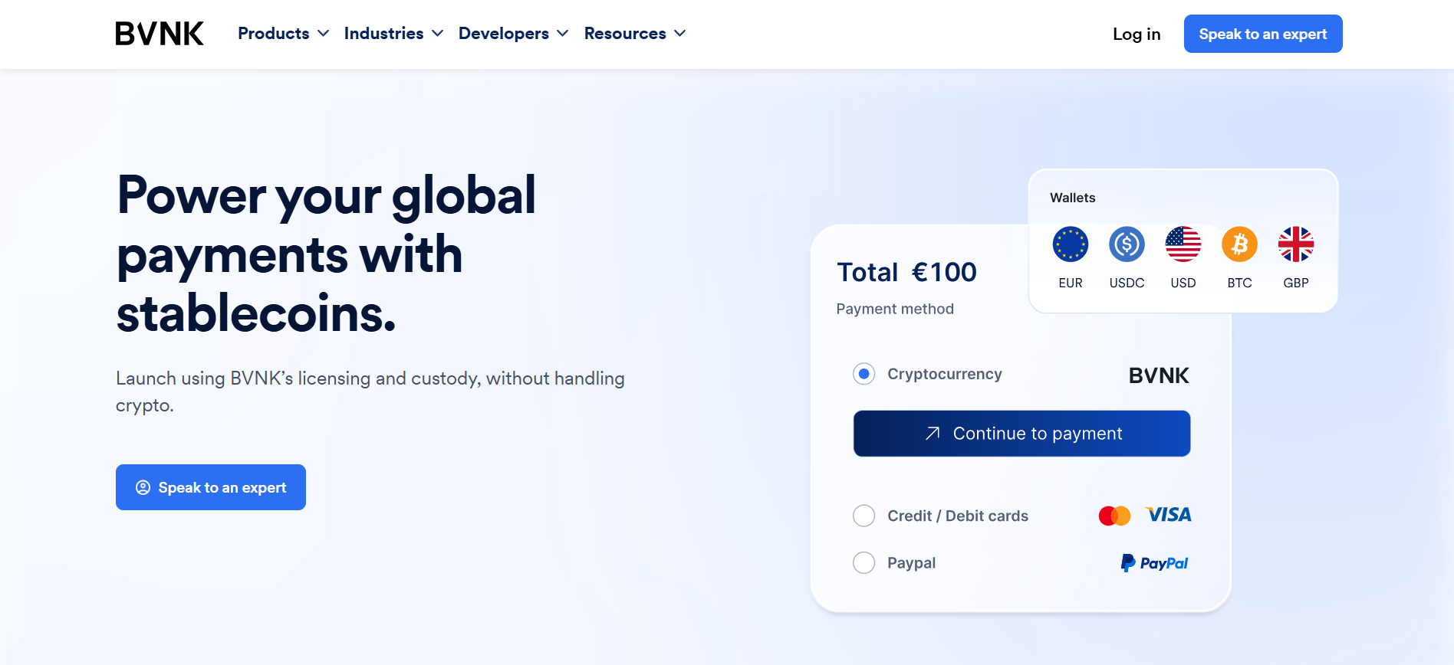Screen dimensions: 1454x665
Task: Choose Credit / Debit cards payment
Action: (864, 516)
